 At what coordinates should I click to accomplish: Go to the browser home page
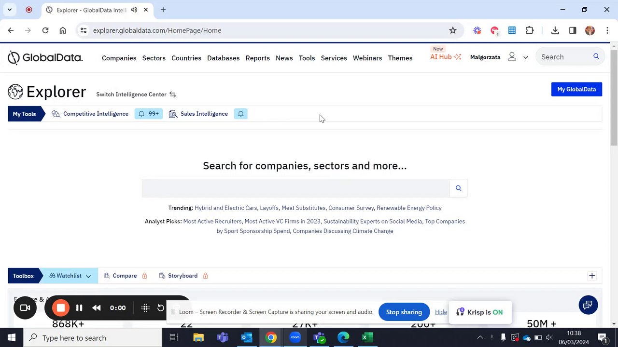coord(63,30)
